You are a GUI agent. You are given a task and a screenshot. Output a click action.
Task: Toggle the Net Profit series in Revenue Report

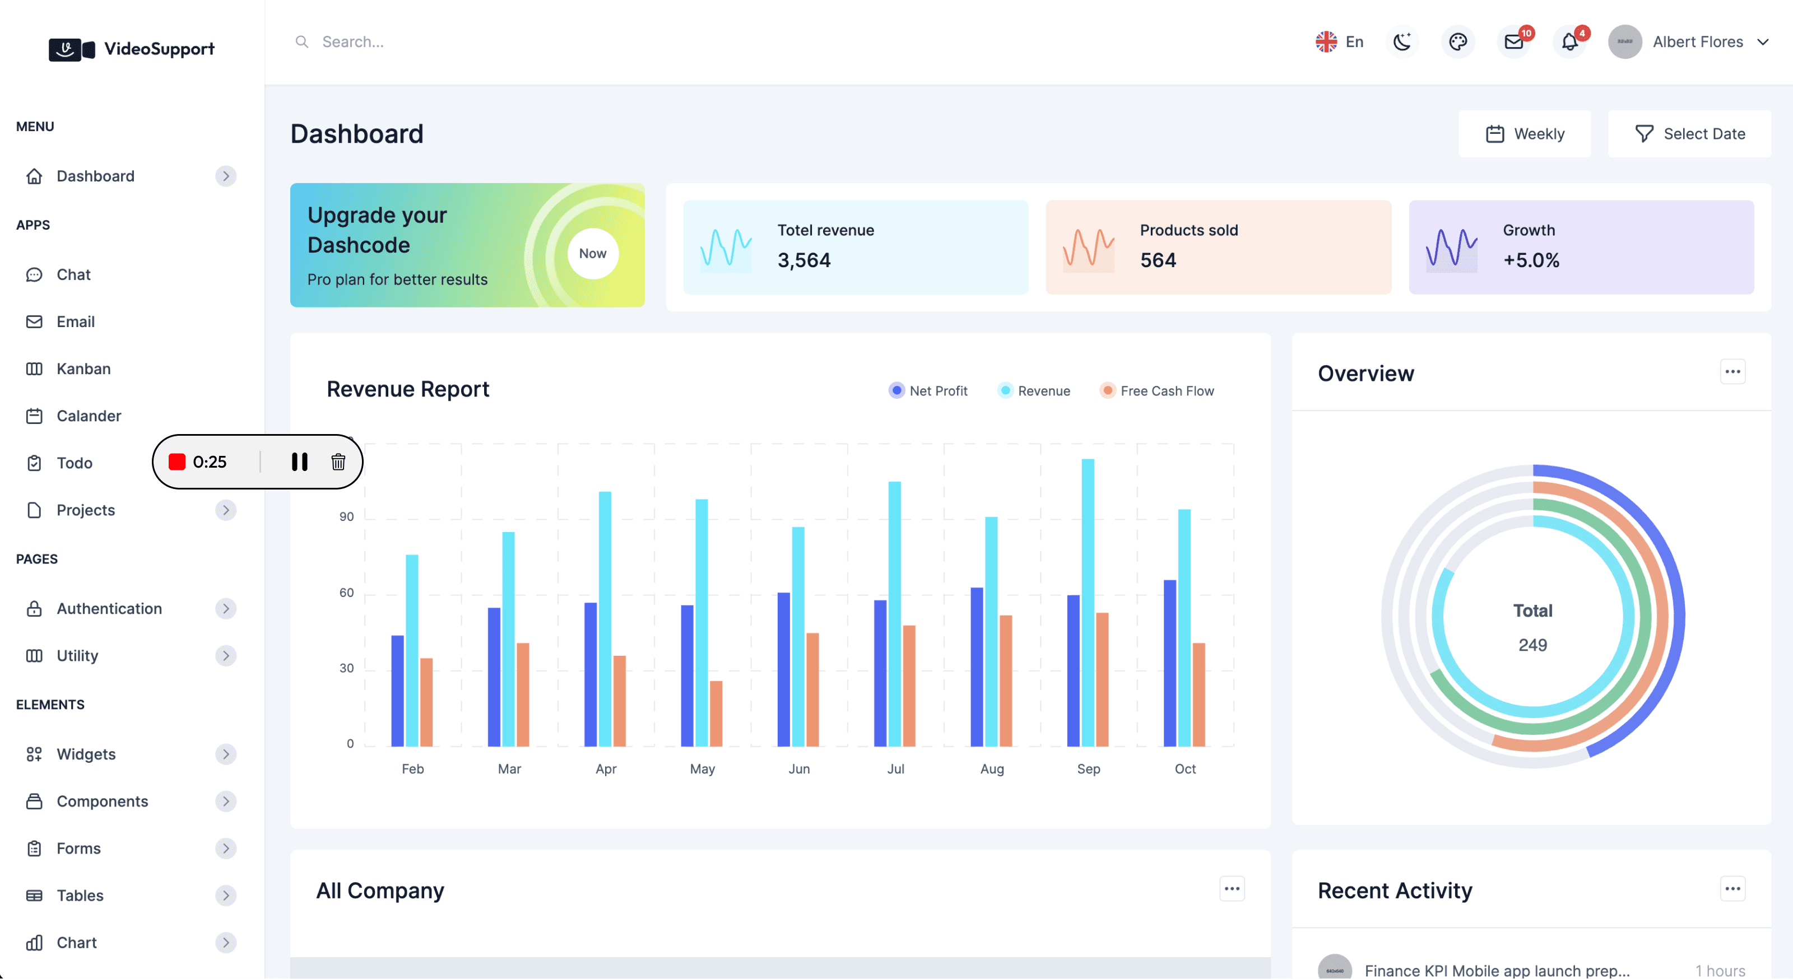point(928,390)
